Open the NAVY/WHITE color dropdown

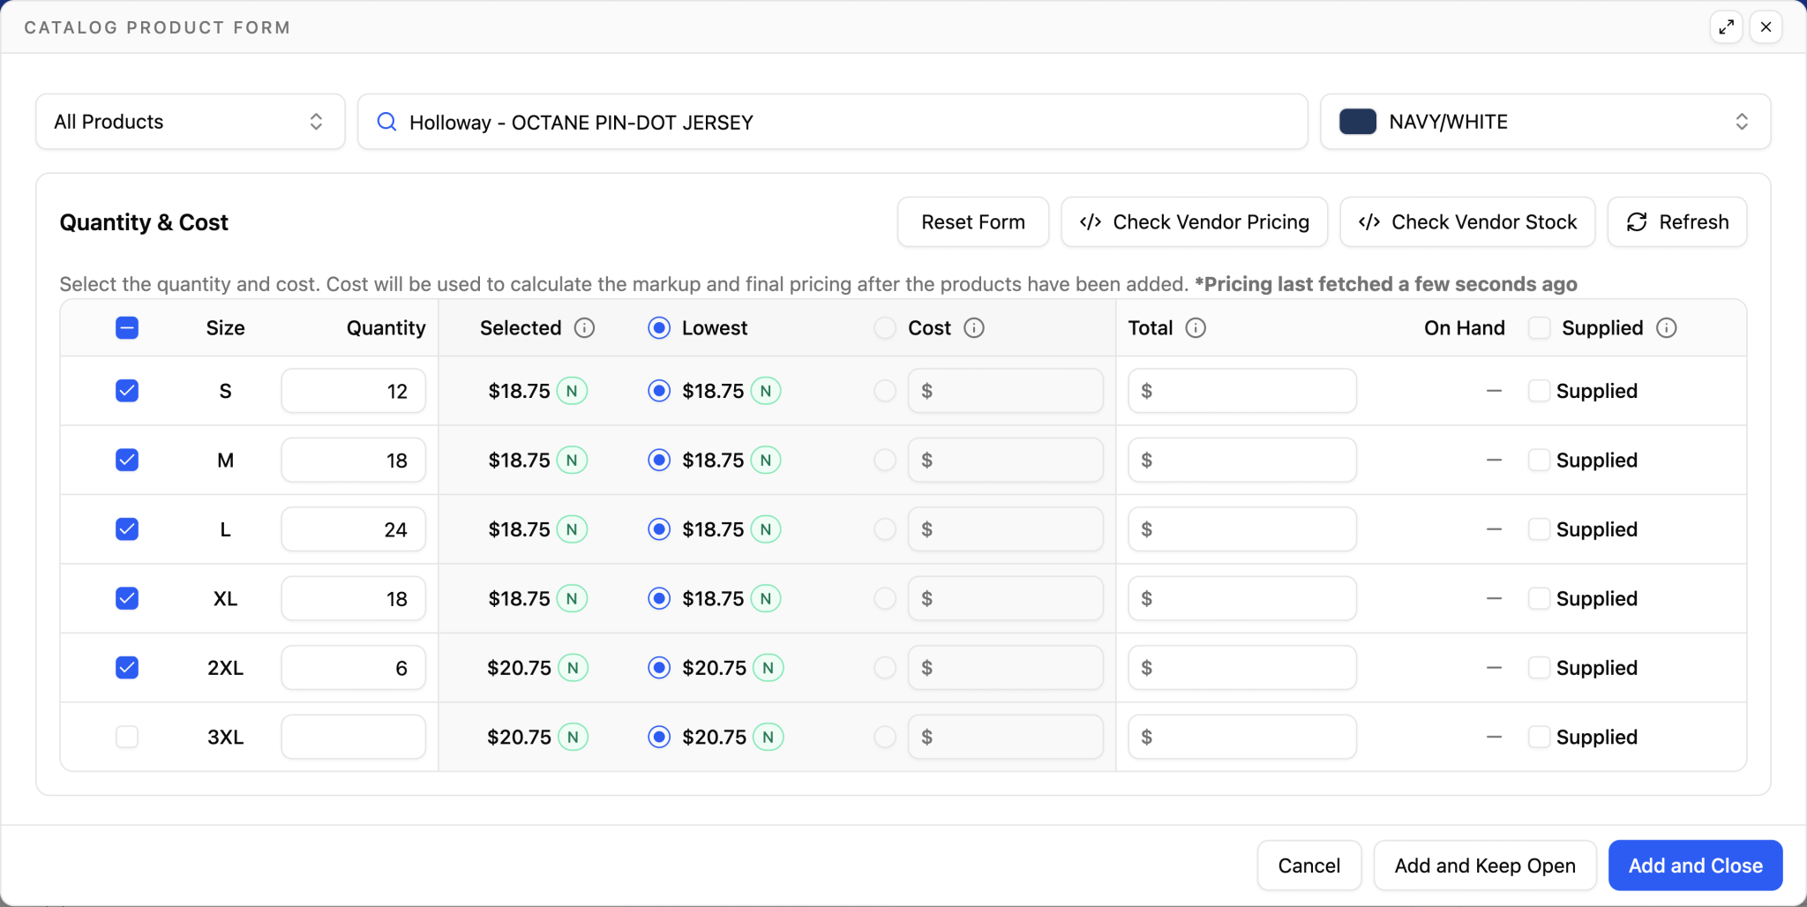[1546, 122]
